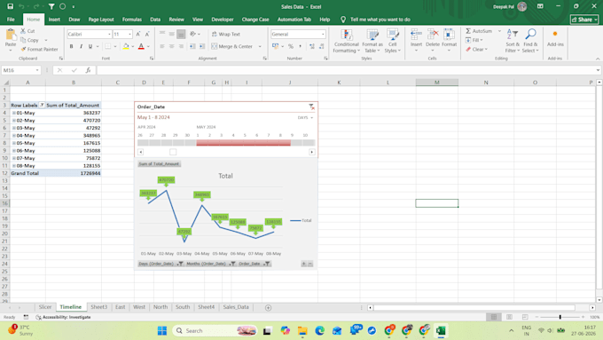Image resolution: width=603 pixels, height=340 pixels.
Task: Increase font size with the large A icon
Action: click(138, 35)
